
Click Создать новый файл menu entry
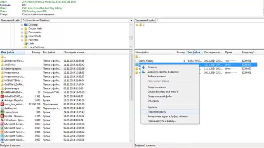pos(160,96)
